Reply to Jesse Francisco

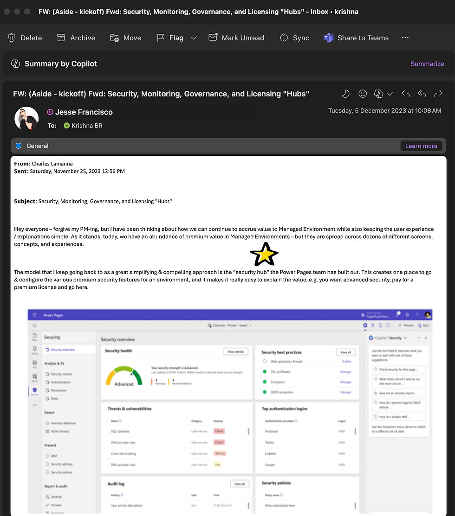[x=406, y=94]
